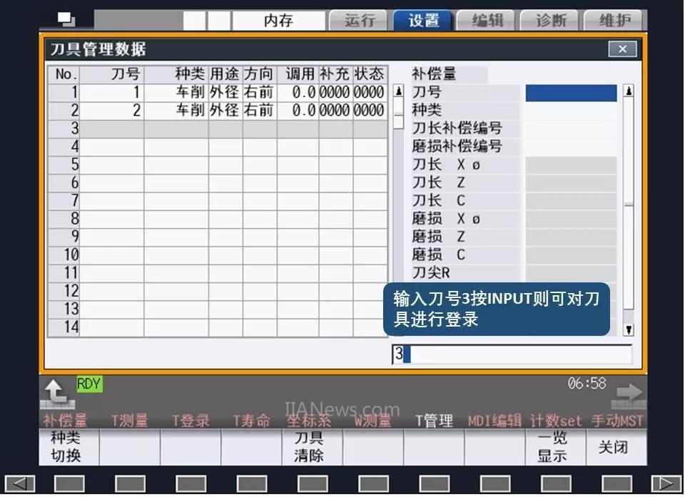Open the MDI编辑 menu
This screenshot has height=497, width=685.
(x=494, y=421)
